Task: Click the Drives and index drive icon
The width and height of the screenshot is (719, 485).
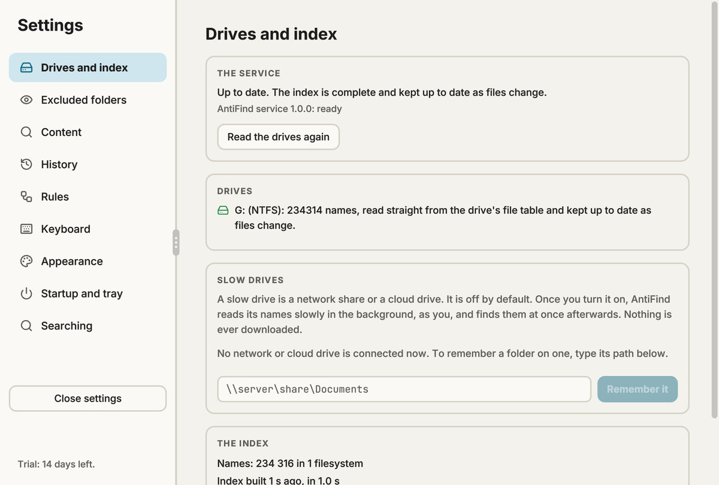Action: pos(26,68)
